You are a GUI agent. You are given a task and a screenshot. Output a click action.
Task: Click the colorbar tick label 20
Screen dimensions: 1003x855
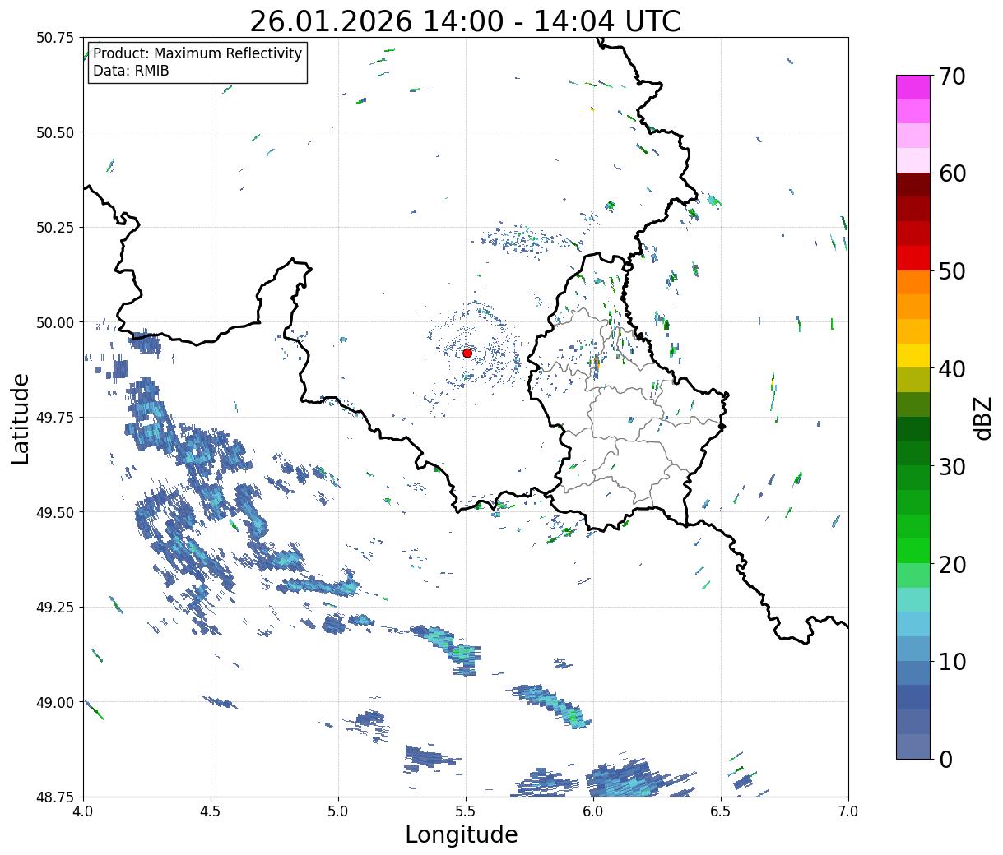952,564
